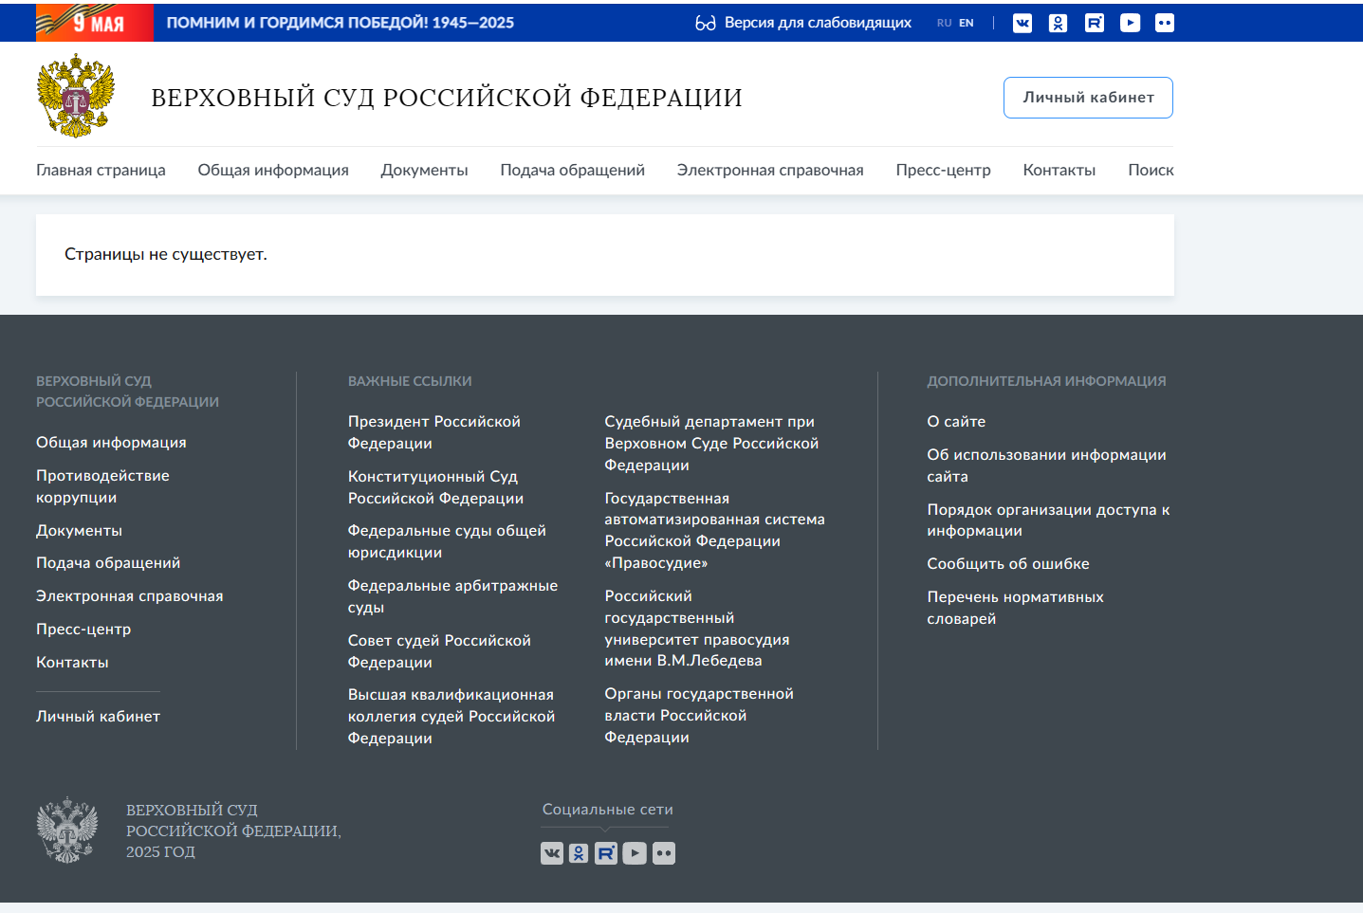Open footer link Общая информация
The height and width of the screenshot is (913, 1363).
tap(111, 443)
